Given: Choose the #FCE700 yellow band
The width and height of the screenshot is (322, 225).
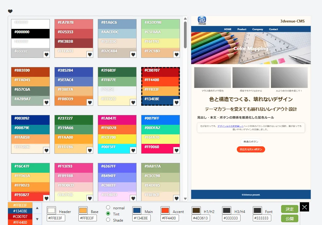Looking at the screenshot, I should click(117, 139).
